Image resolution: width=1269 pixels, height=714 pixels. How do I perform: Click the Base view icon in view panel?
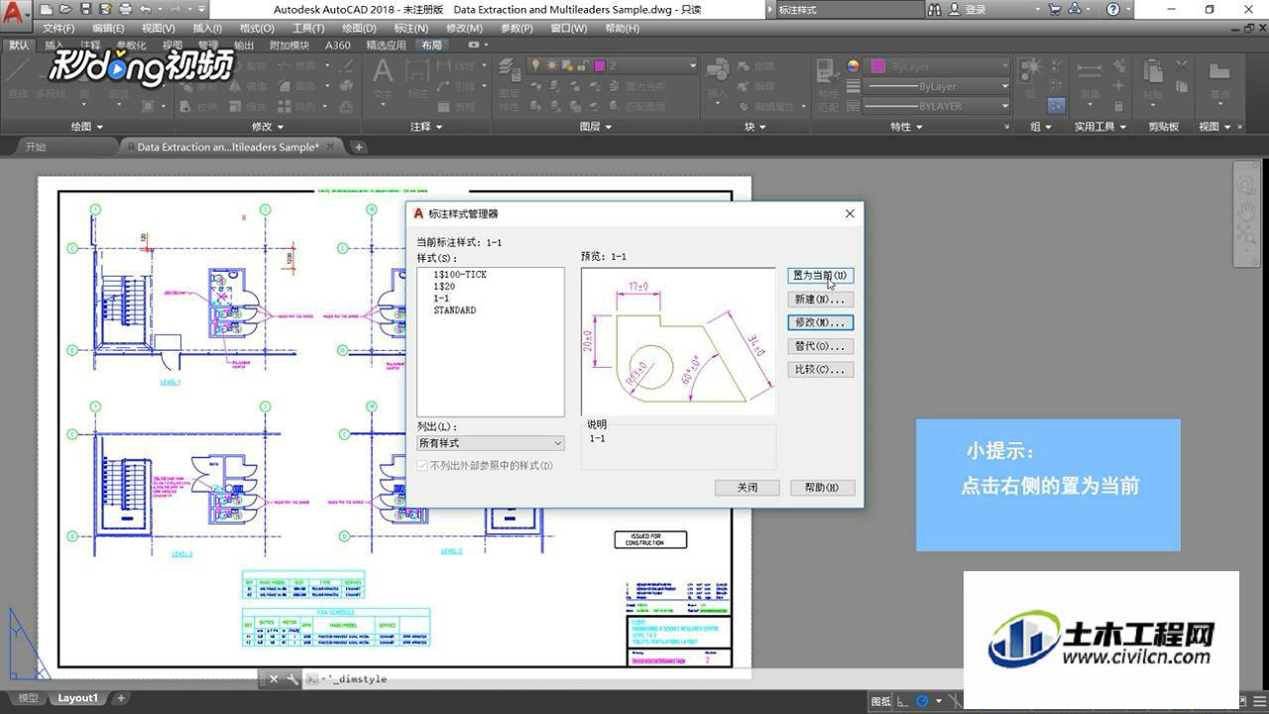pyautogui.click(x=1218, y=71)
